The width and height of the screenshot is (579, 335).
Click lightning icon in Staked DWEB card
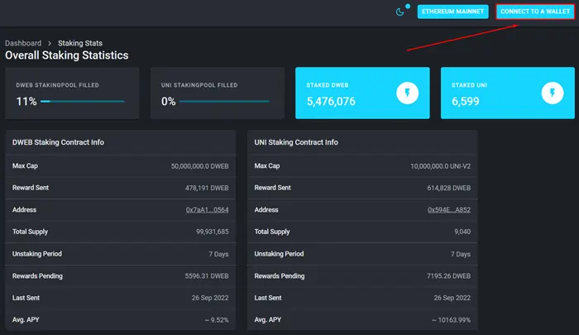(x=407, y=93)
